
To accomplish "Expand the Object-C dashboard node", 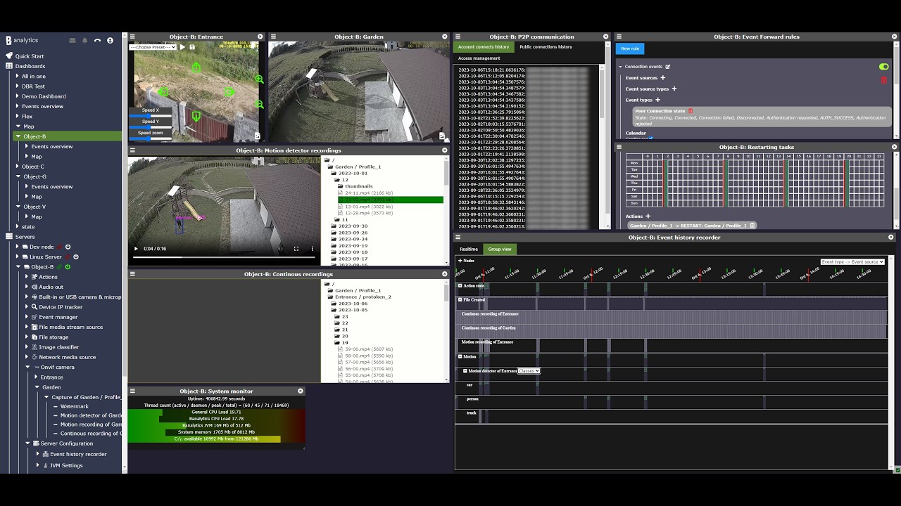I will pyautogui.click(x=18, y=167).
